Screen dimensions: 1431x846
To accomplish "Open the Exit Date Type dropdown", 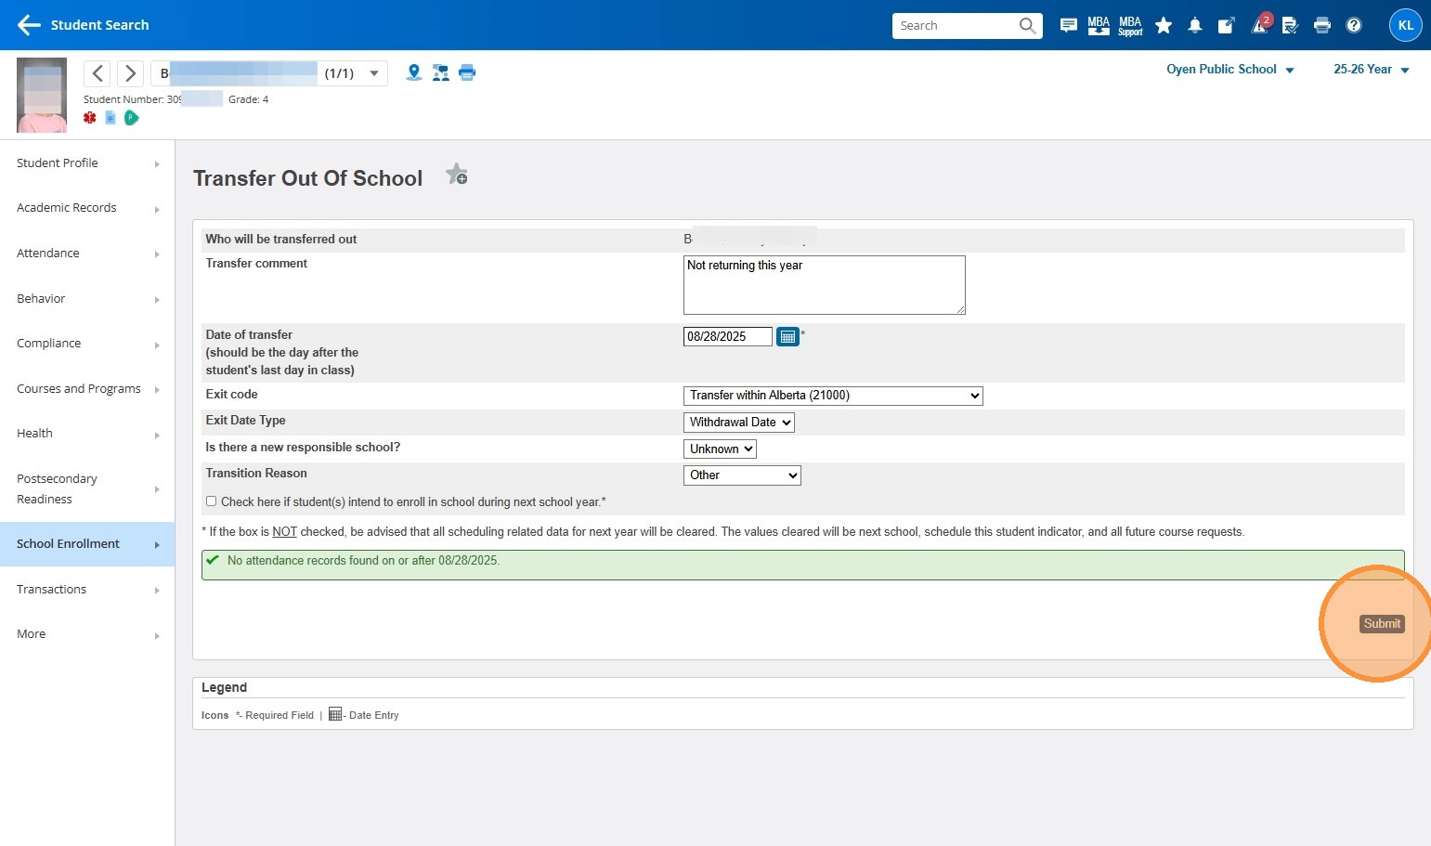I will pos(739,423).
